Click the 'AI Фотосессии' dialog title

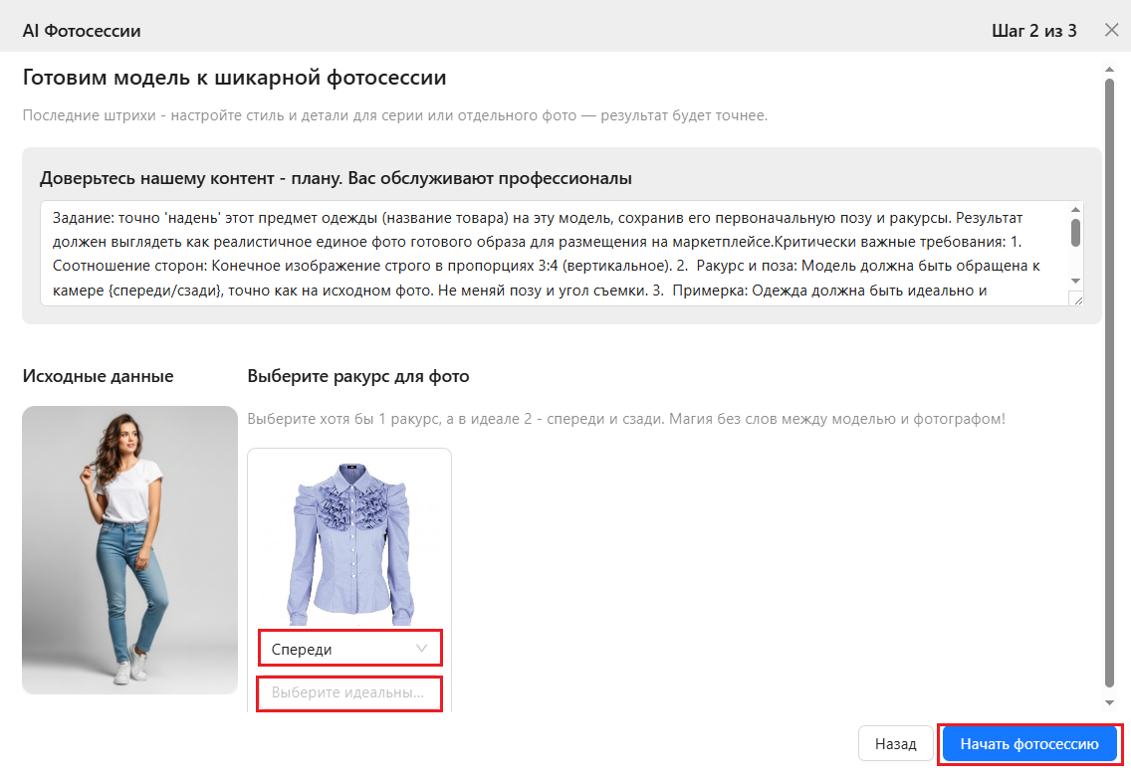82,31
